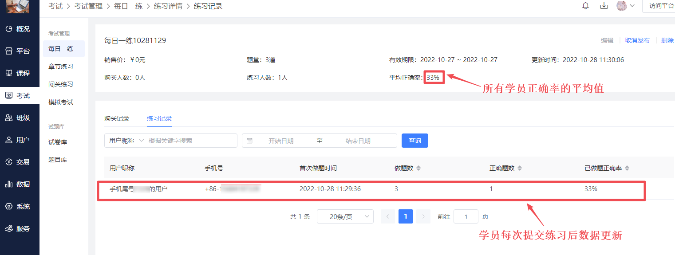
Task: Click the 用户 person icon in sidebar
Action: pos(8,140)
